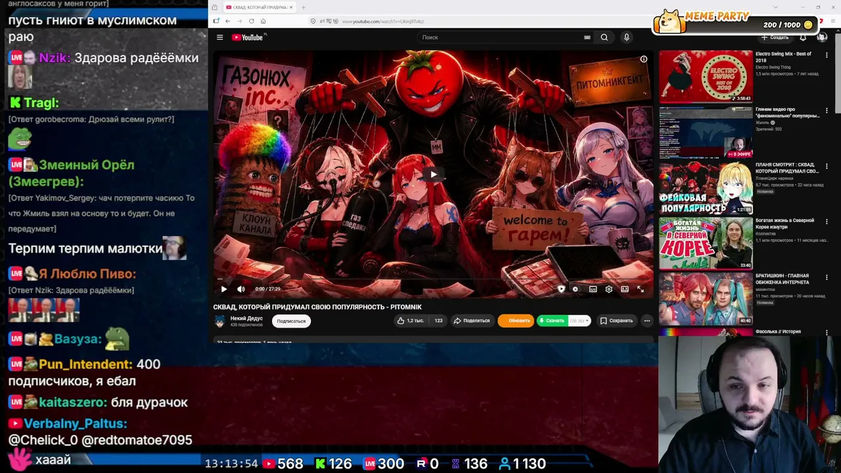Click the shield icon in the address bar
This screenshot has height=473, width=841.
pyautogui.click(x=313, y=21)
